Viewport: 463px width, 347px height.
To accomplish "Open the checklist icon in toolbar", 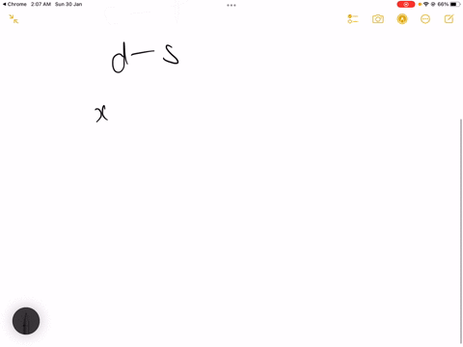I will point(353,19).
